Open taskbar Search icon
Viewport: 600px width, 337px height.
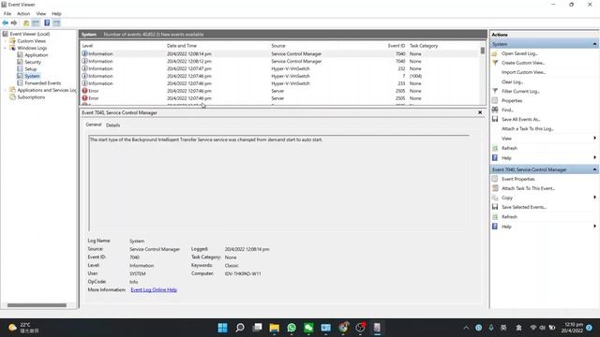240,328
